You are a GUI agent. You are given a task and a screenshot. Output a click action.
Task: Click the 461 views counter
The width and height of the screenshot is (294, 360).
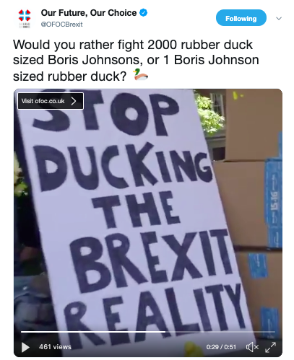55,347
